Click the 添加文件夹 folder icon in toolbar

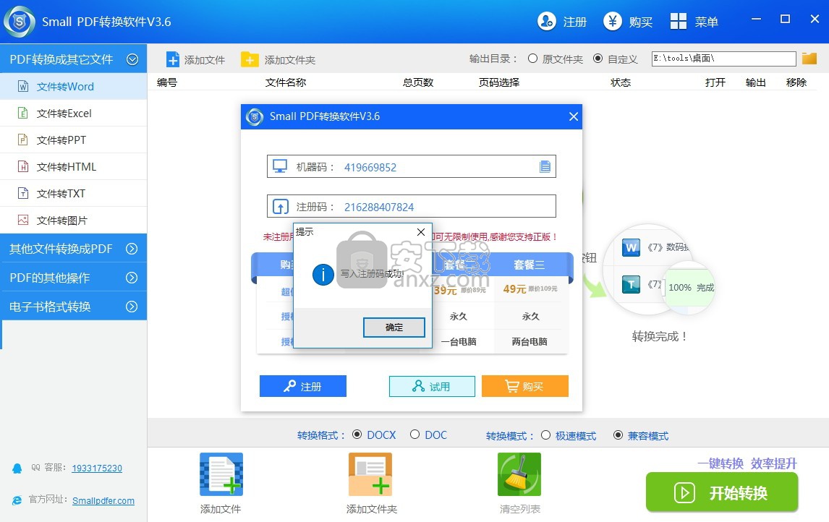click(x=250, y=59)
